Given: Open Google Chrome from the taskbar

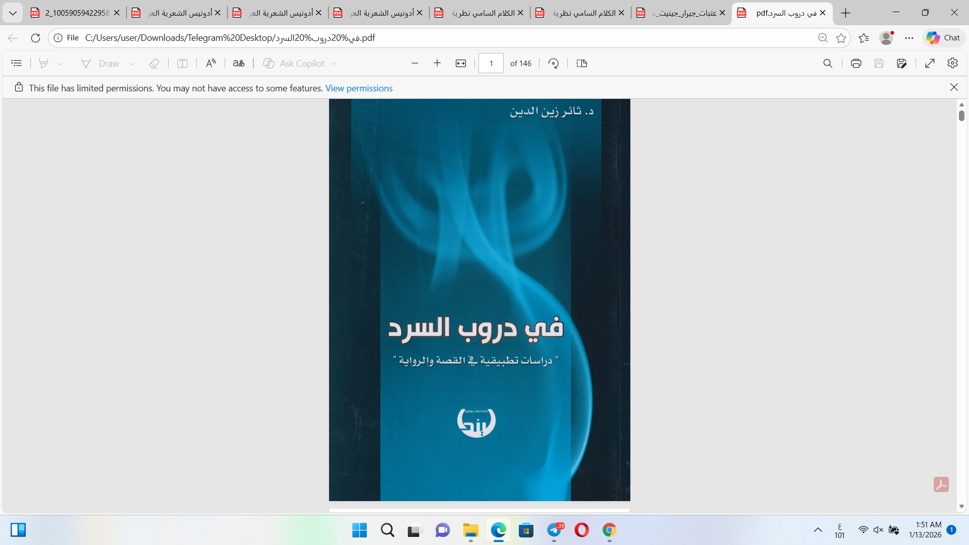Looking at the screenshot, I should [x=609, y=530].
